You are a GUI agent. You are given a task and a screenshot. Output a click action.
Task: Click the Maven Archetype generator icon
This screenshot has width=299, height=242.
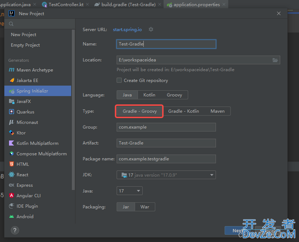12,70
